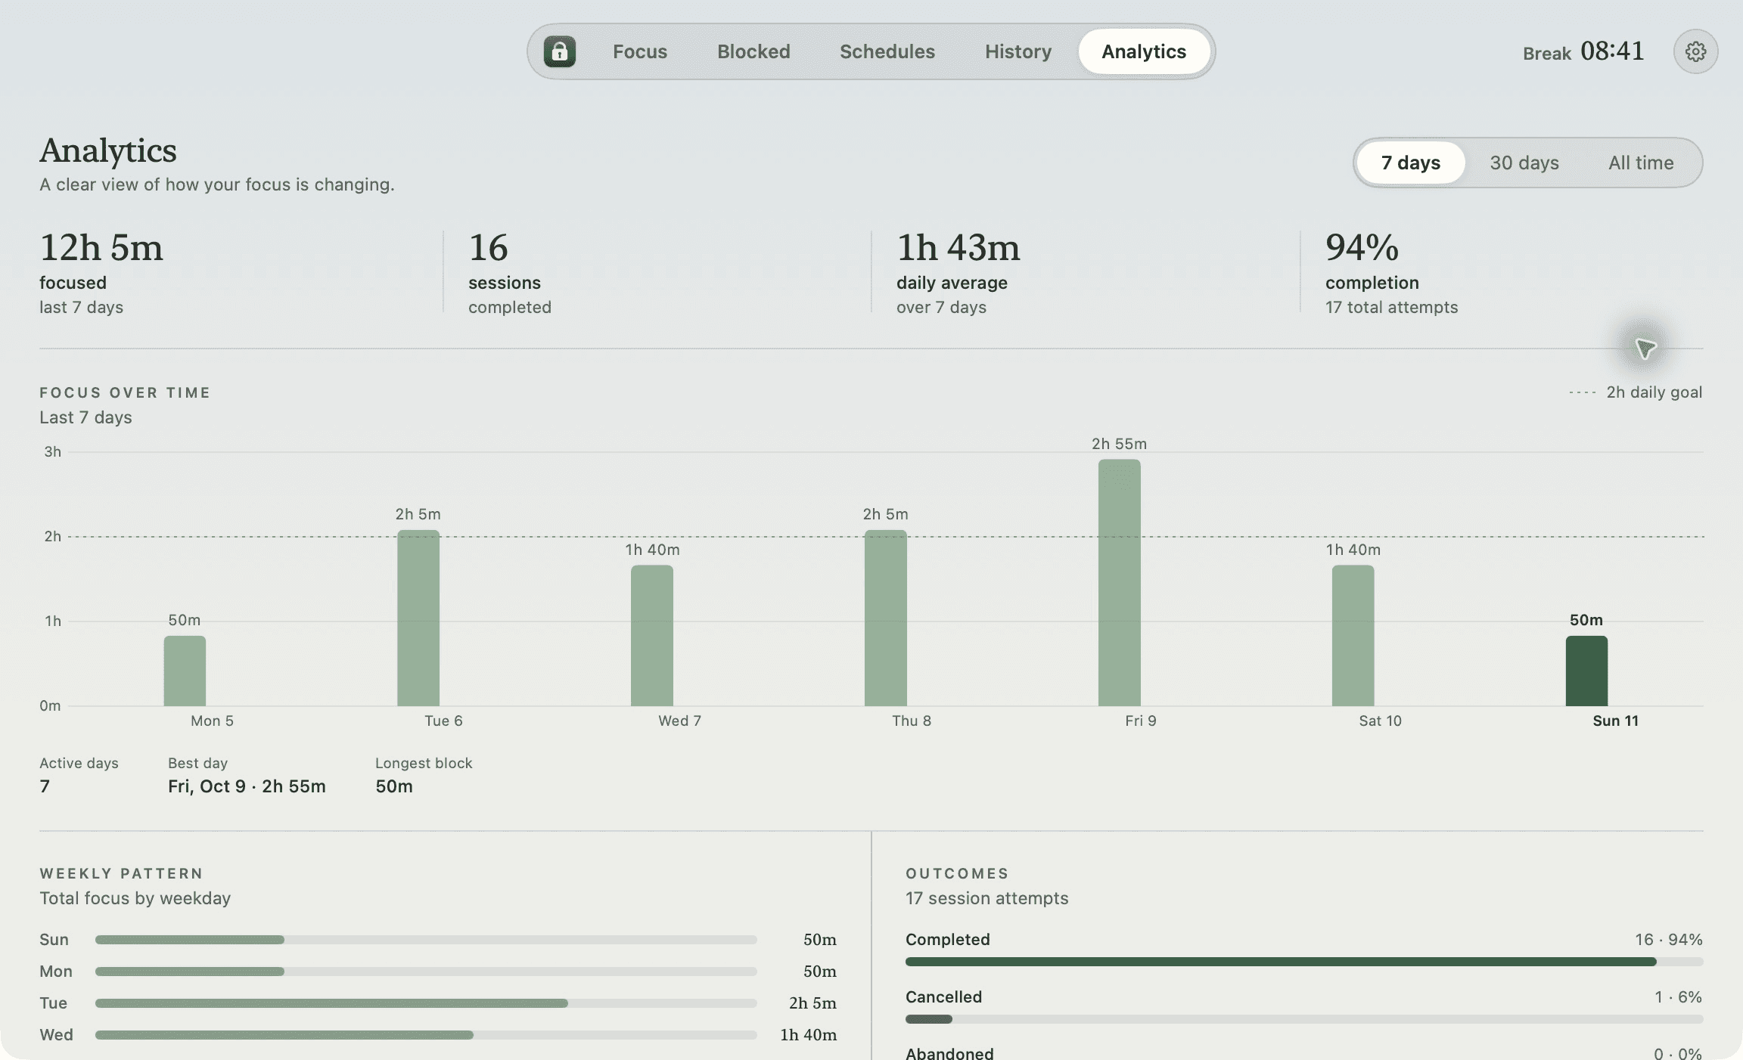Select the Thu 8 chart bar

[x=886, y=618]
